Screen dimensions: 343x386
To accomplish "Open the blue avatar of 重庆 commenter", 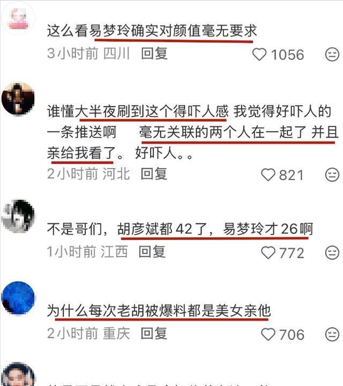I will pos(18,298).
